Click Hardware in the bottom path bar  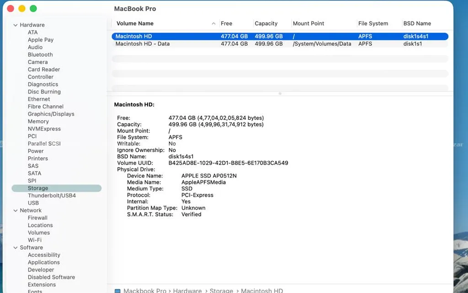pyautogui.click(x=187, y=291)
